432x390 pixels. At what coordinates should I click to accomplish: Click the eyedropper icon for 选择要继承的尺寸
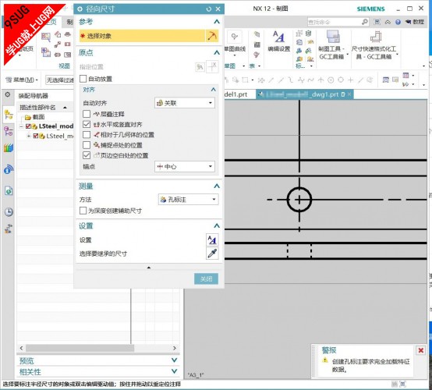pyautogui.click(x=212, y=253)
